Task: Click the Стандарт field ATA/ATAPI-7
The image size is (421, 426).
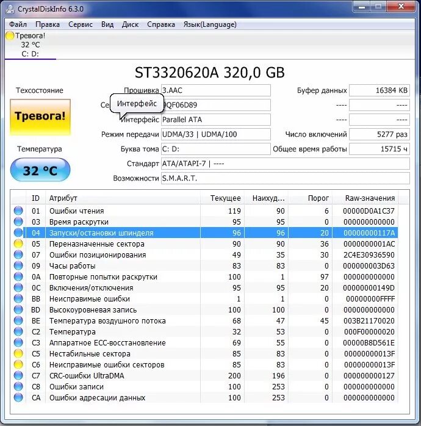Action: coord(286,164)
